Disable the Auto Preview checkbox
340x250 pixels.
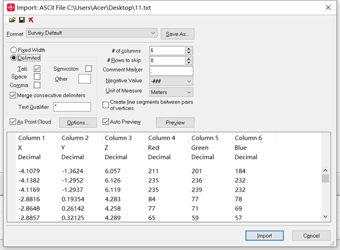point(106,122)
